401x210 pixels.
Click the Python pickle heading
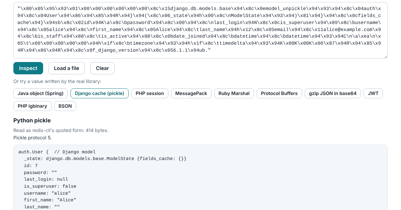pyautogui.click(x=32, y=120)
